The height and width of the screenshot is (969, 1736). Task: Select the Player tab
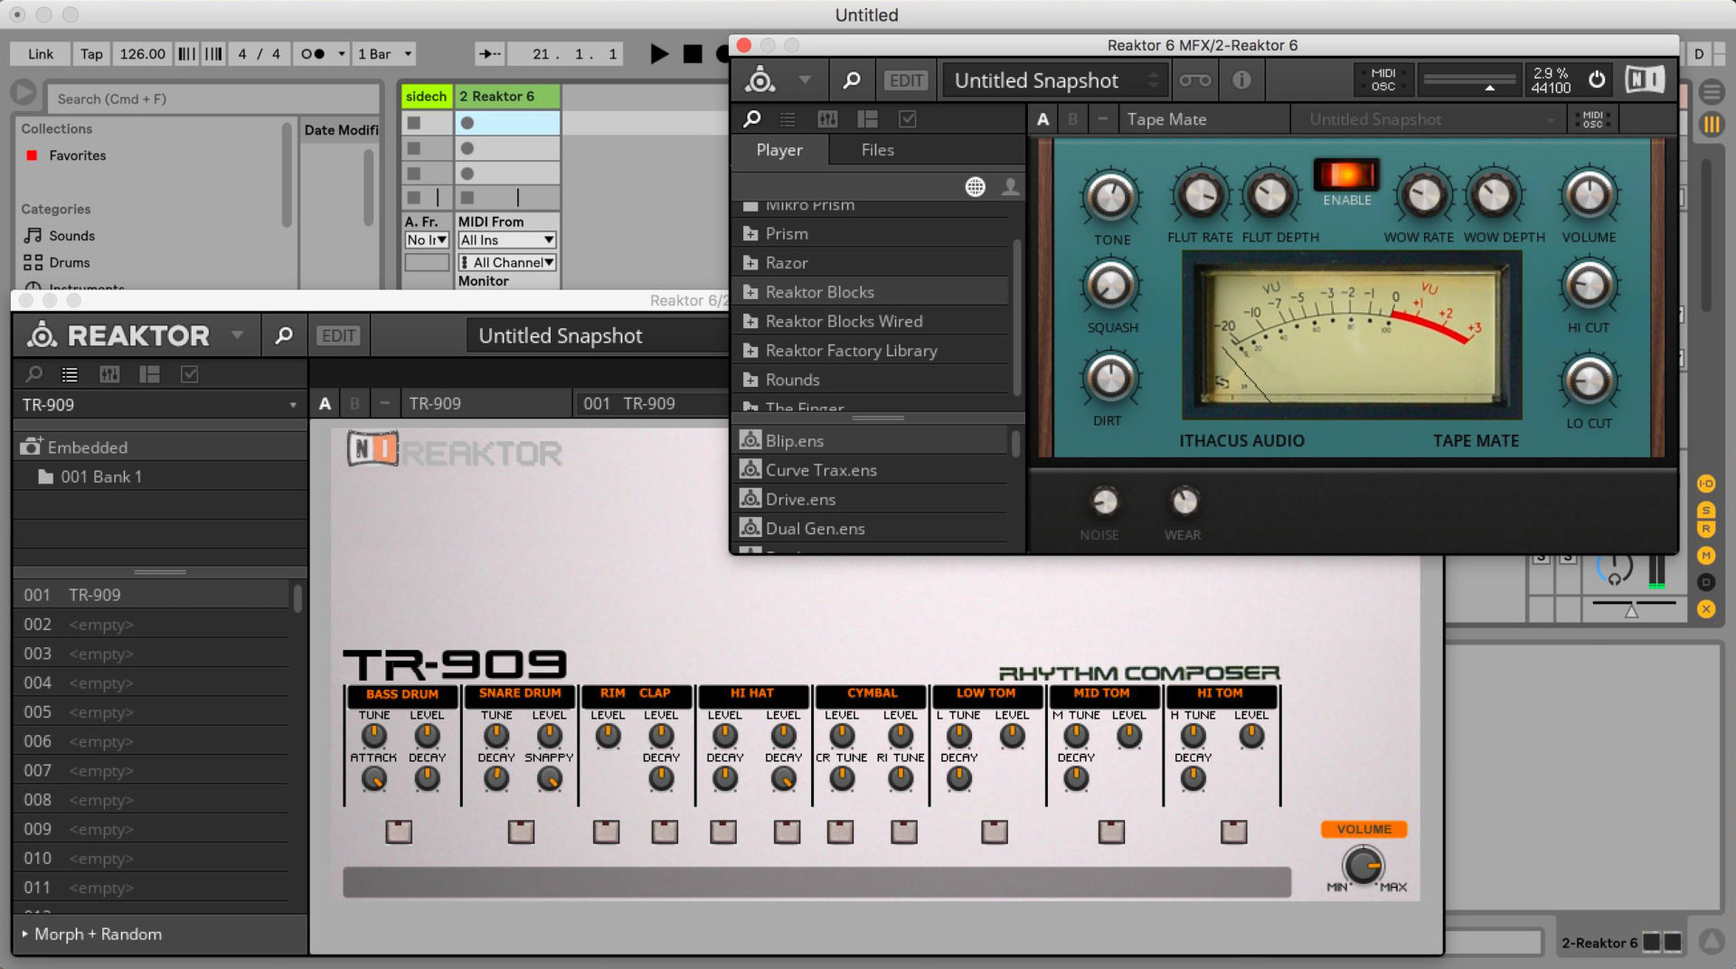coord(778,150)
